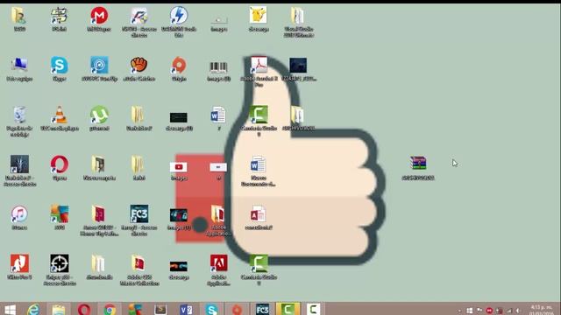Switch to Camtasia Recorder white taskbar button
Image resolution: width=561 pixels, height=315 pixels.
(313, 309)
